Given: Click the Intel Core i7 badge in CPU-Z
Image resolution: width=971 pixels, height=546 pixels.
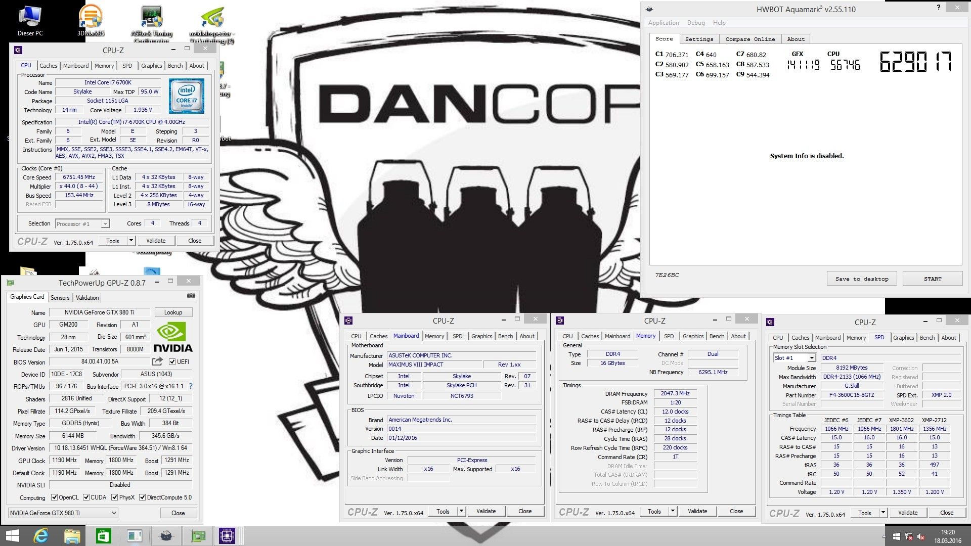Looking at the screenshot, I should [x=186, y=96].
